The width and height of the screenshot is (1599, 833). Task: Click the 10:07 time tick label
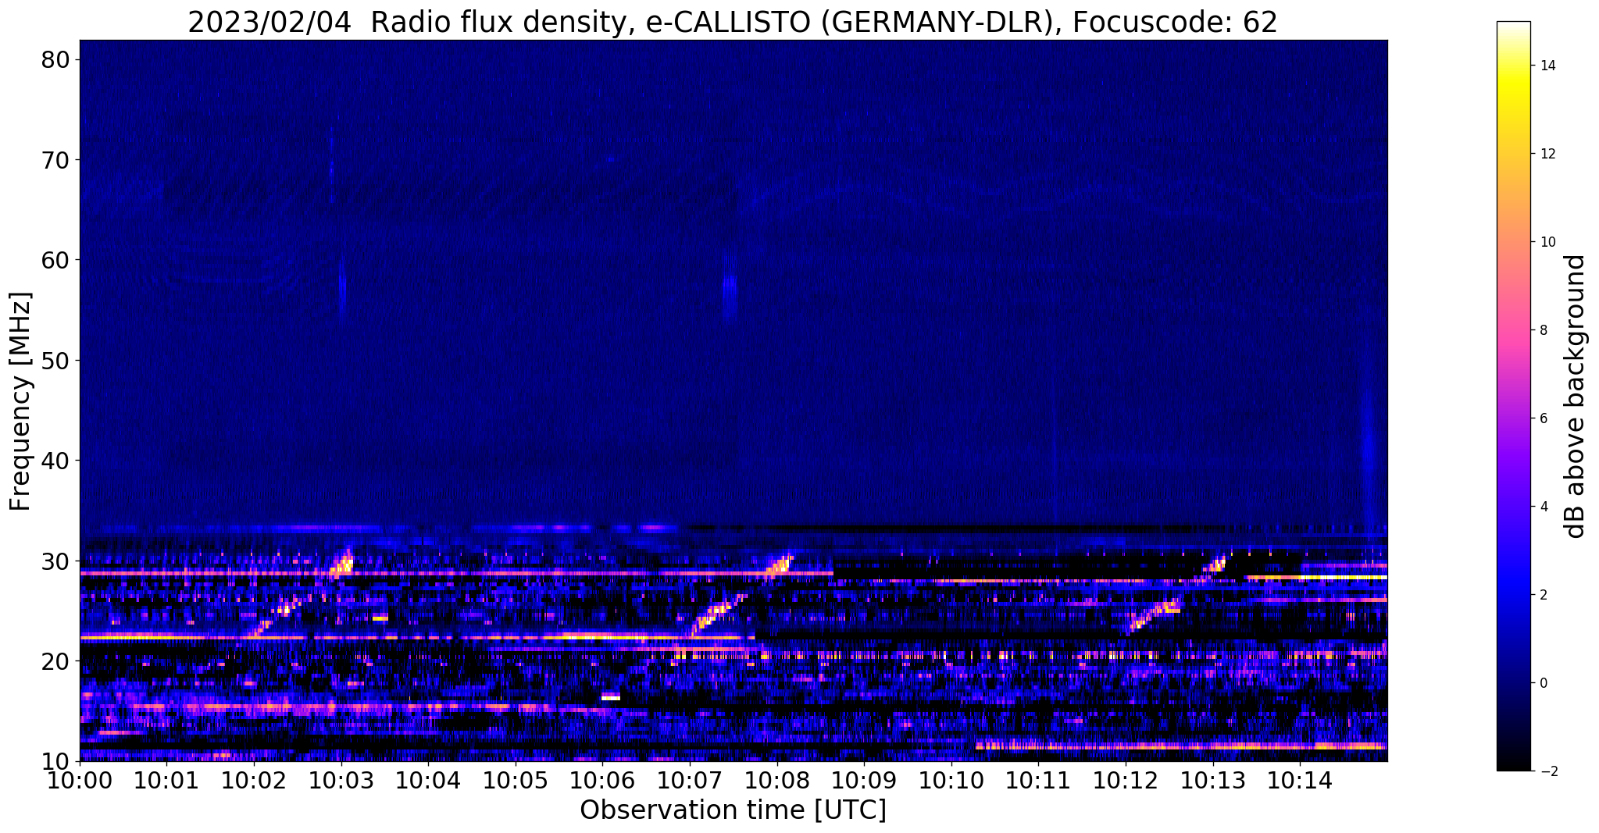coord(690,780)
